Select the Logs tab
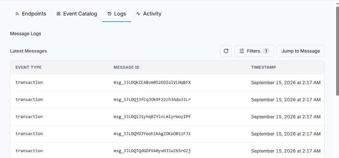 pyautogui.click(x=117, y=14)
